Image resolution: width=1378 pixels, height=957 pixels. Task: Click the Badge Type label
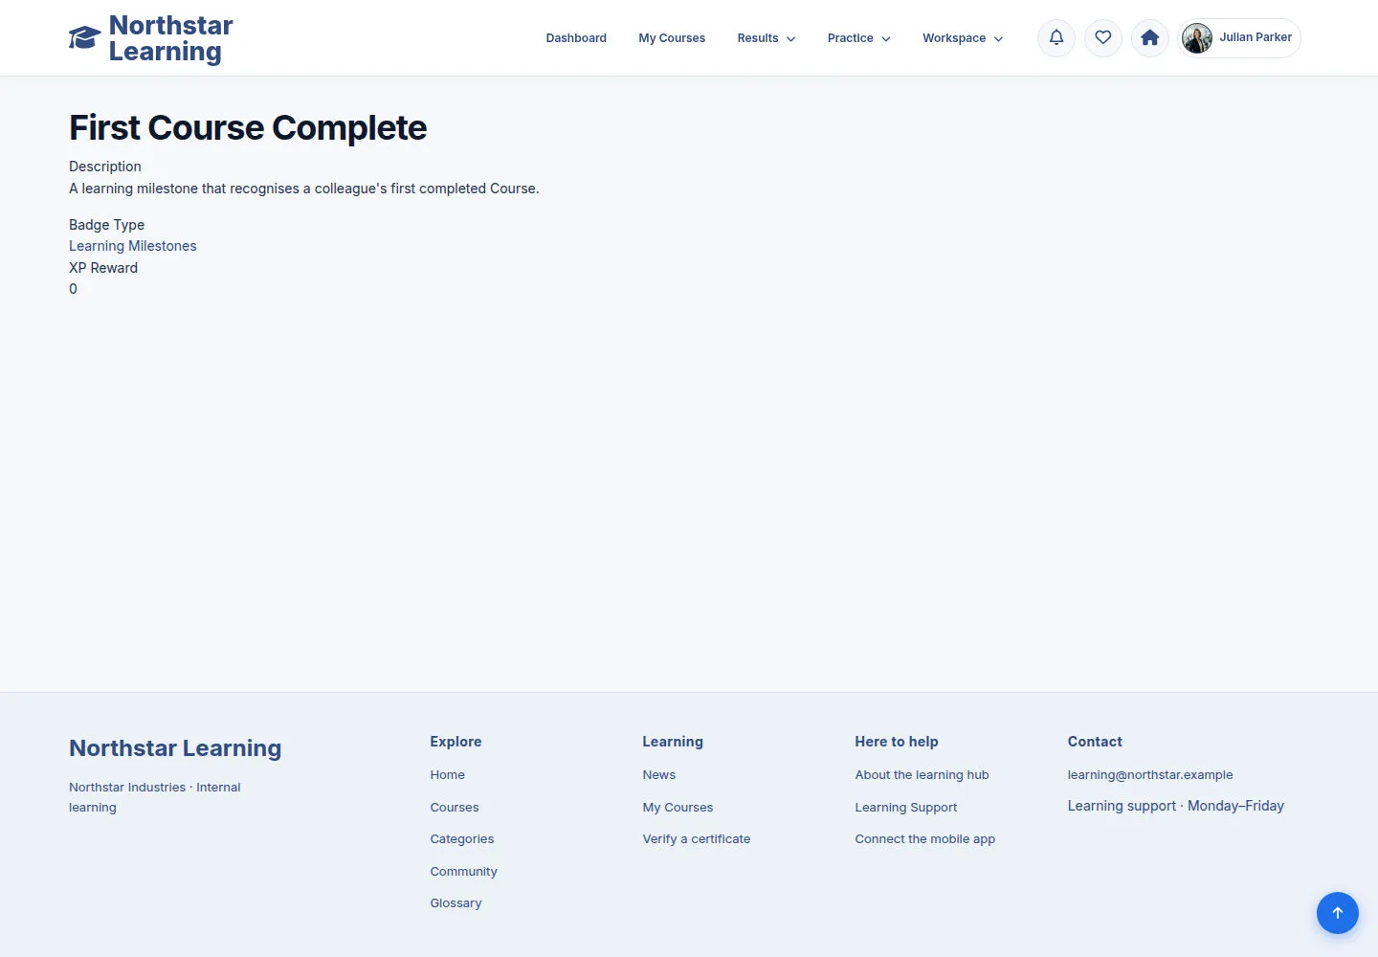106,225
